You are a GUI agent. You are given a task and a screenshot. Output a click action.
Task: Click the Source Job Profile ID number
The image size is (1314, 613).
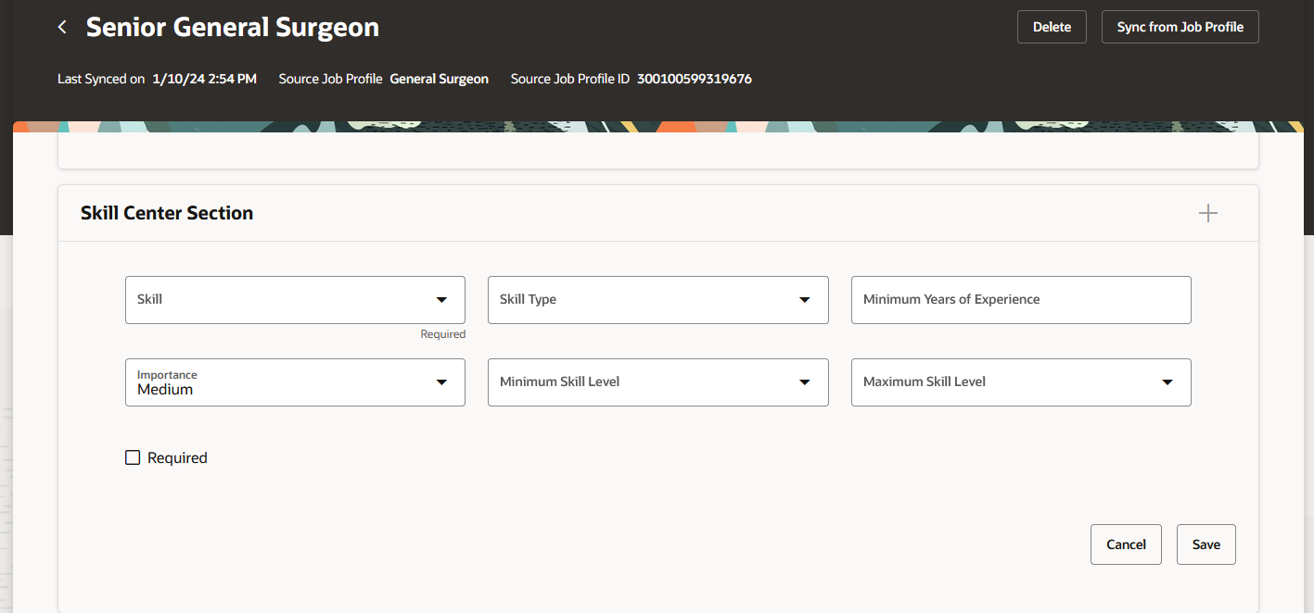click(x=694, y=79)
